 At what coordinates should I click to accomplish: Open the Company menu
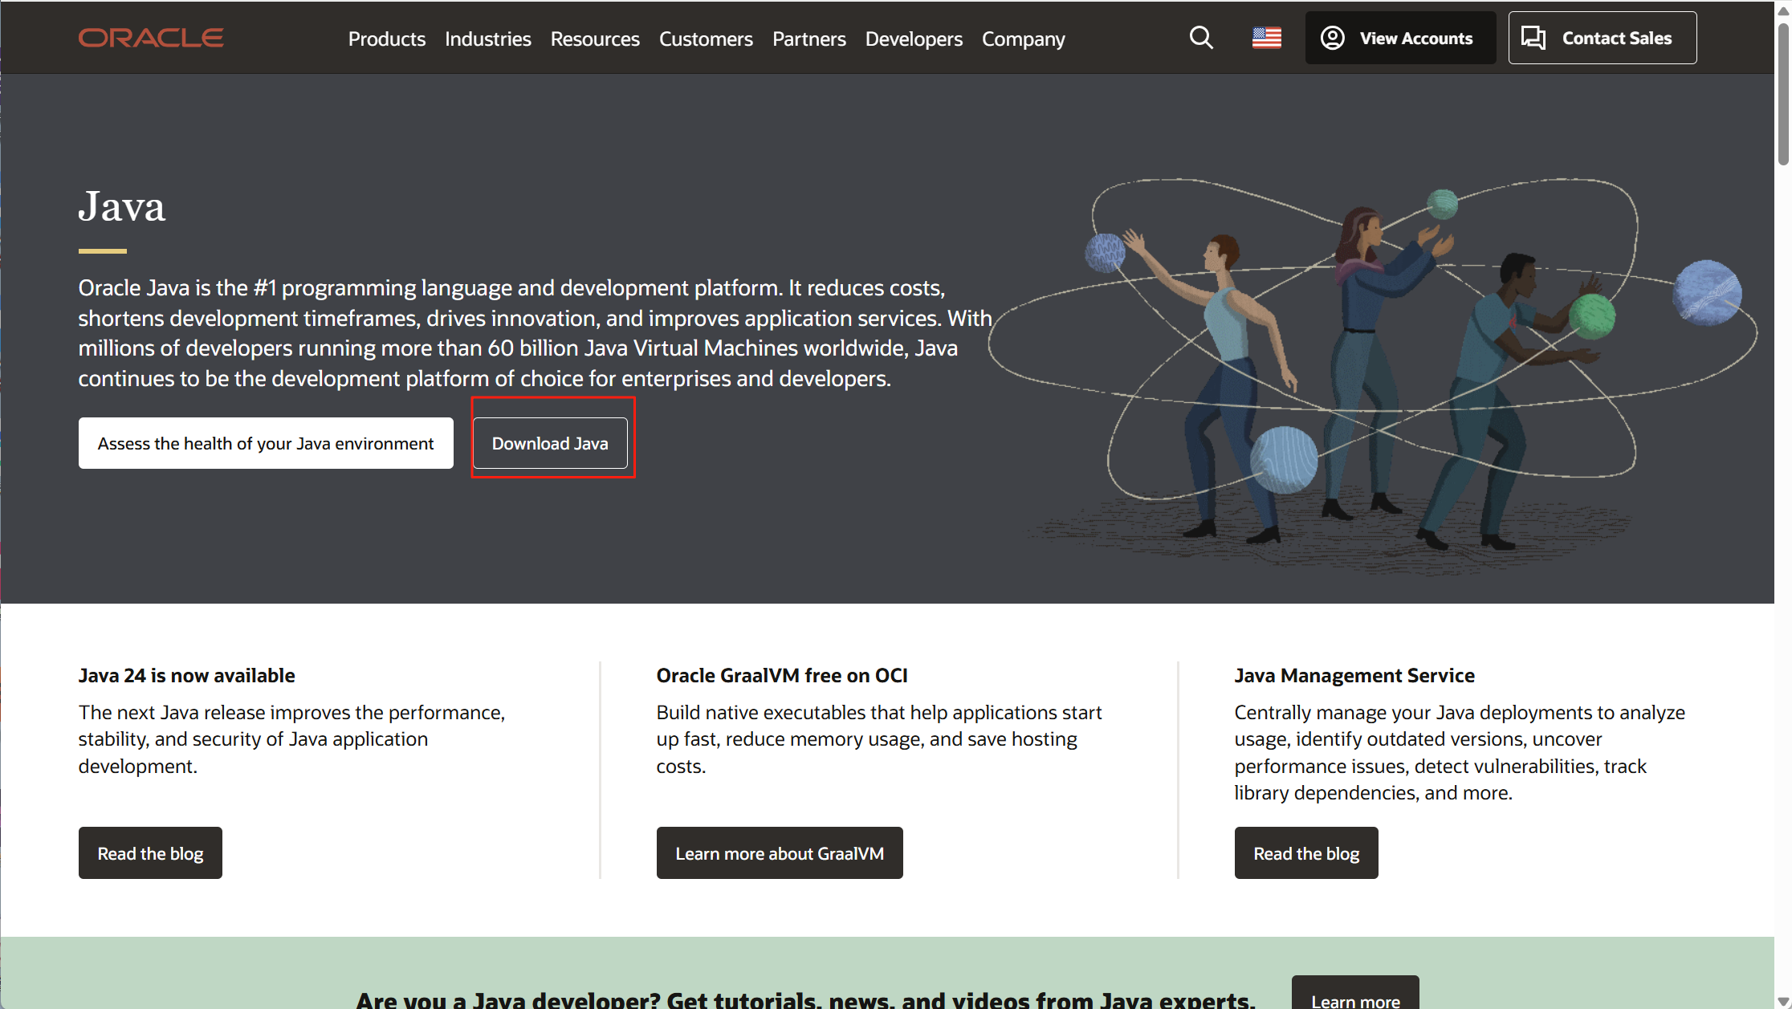(1024, 39)
